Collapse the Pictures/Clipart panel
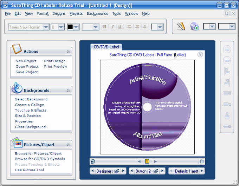 tap(68, 145)
